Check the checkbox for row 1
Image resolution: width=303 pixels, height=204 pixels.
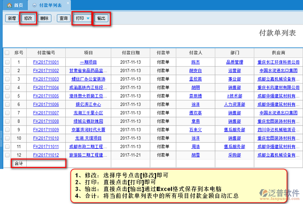click(7, 62)
